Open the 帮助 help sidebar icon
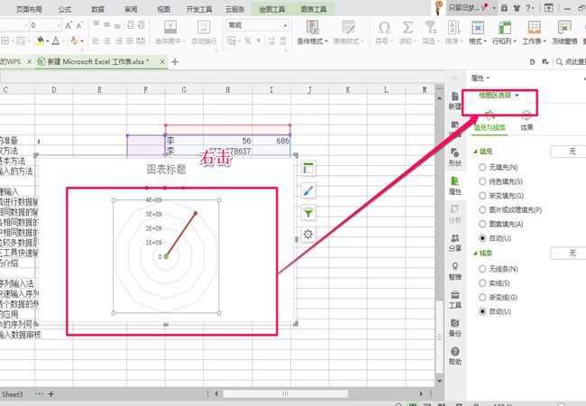This screenshot has height=406, width=586. [454, 356]
